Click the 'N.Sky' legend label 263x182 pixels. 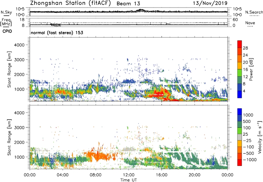(x=6, y=12)
